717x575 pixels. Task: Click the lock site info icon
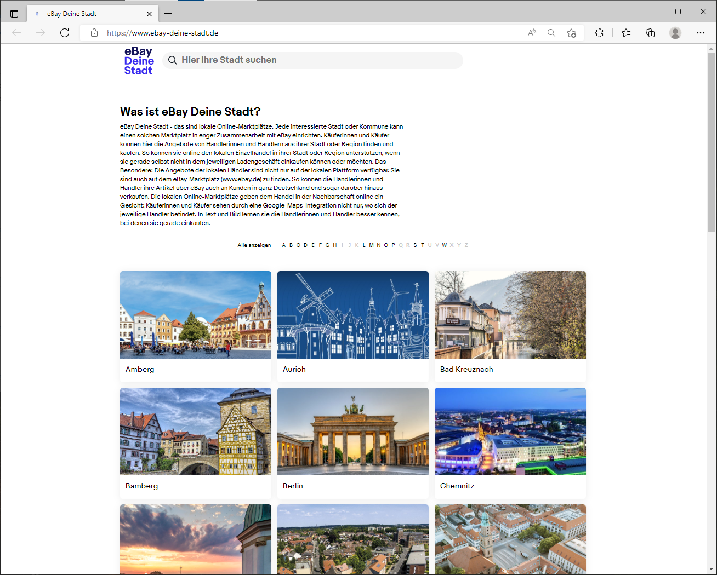94,33
